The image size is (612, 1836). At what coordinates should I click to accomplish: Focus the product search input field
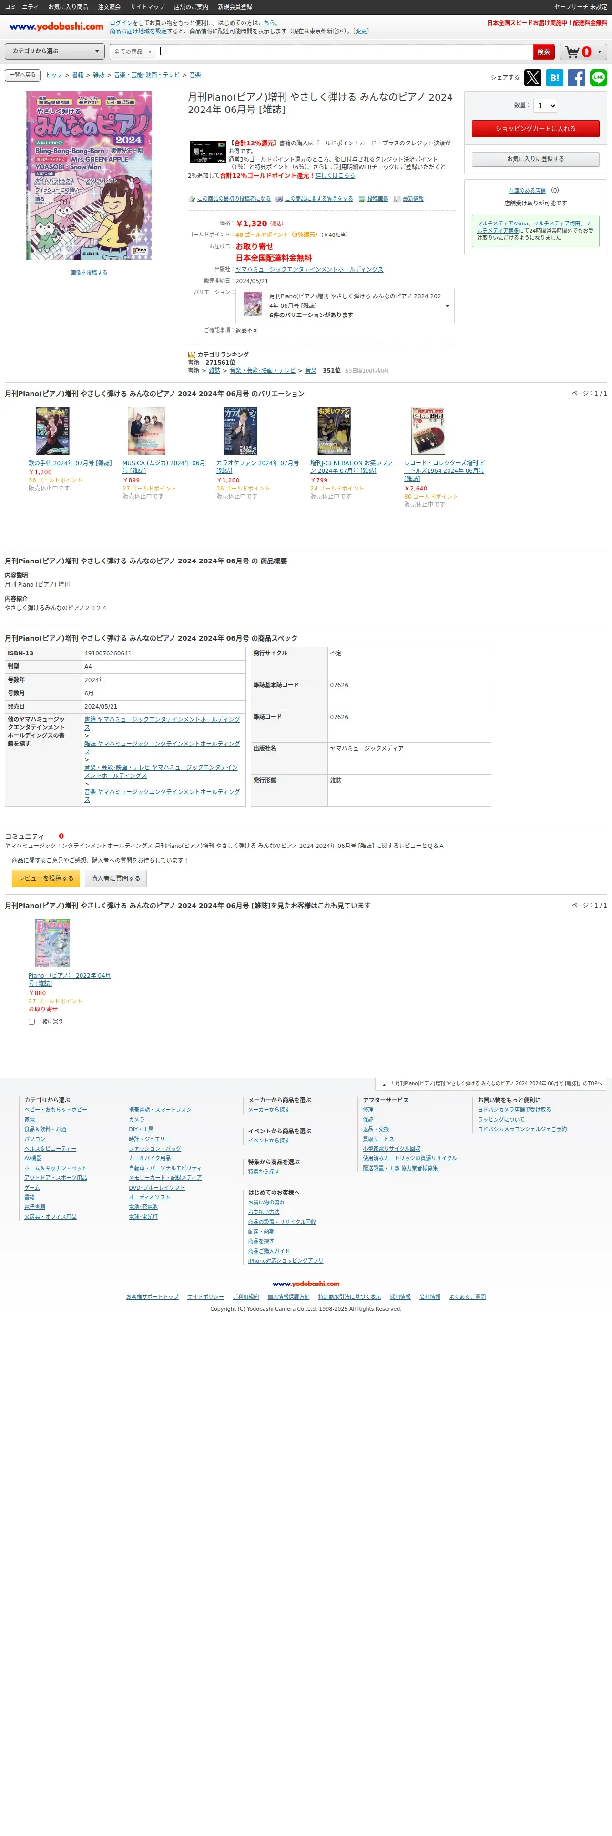click(x=344, y=51)
